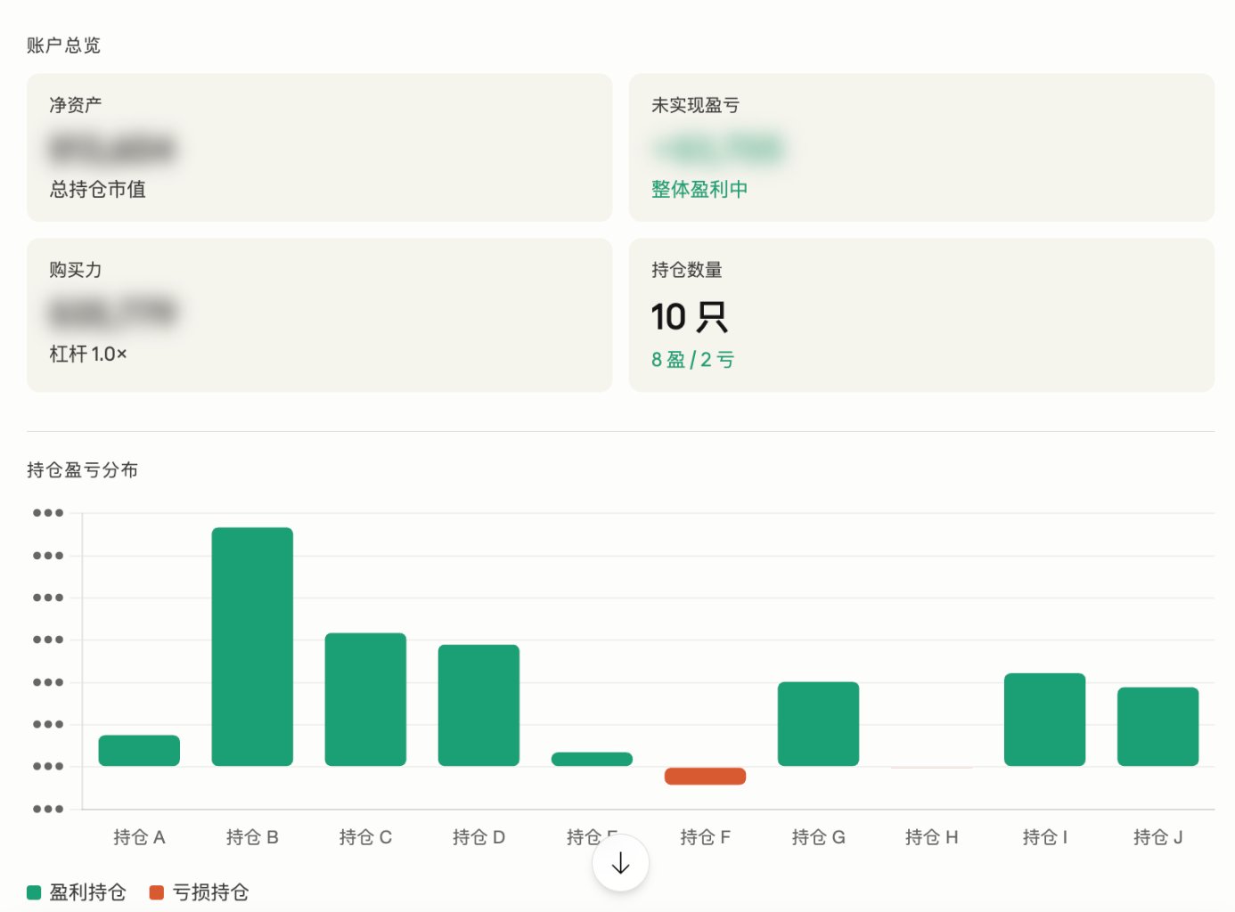Click the 账户总览 section heading
This screenshot has height=912, width=1235.
point(63,45)
